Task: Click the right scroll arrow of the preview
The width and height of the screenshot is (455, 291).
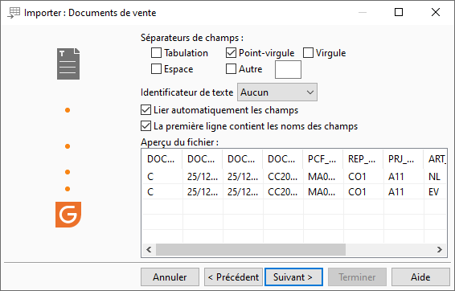Action: coord(440,249)
